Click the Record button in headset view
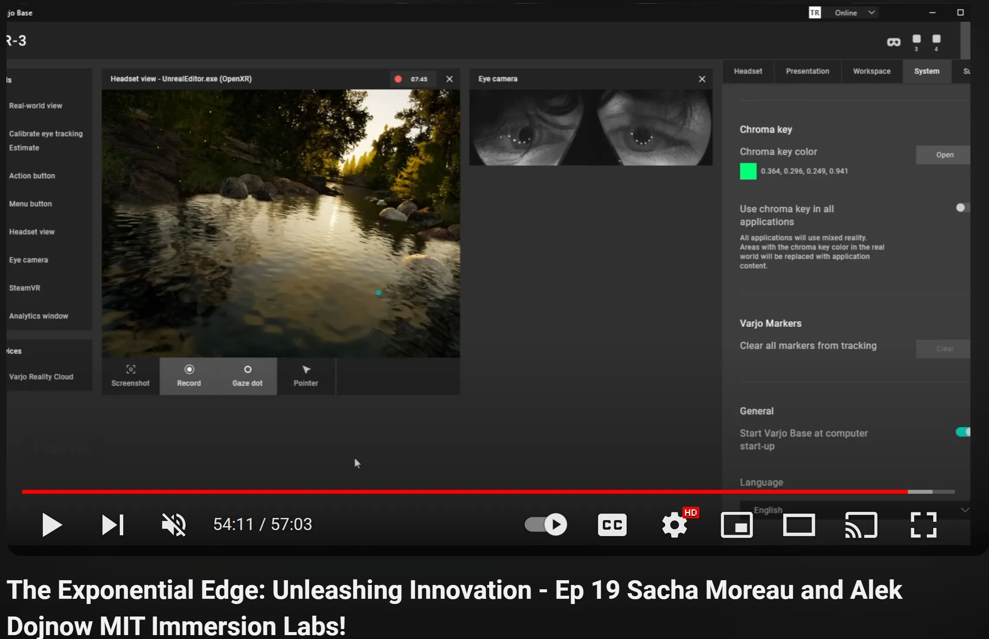This screenshot has height=639, width=989. [x=189, y=376]
